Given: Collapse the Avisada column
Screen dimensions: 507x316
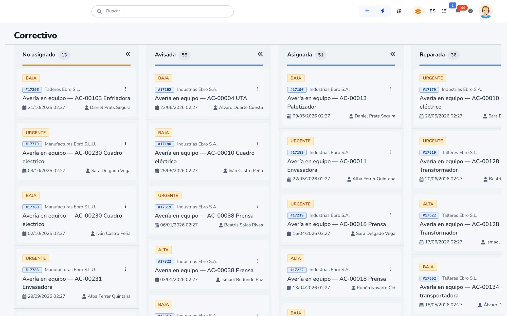Looking at the screenshot, I should pyautogui.click(x=260, y=54).
